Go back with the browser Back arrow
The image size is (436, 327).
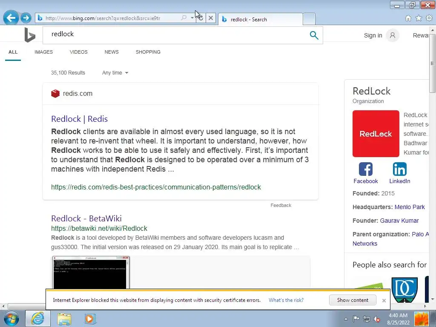11,18
